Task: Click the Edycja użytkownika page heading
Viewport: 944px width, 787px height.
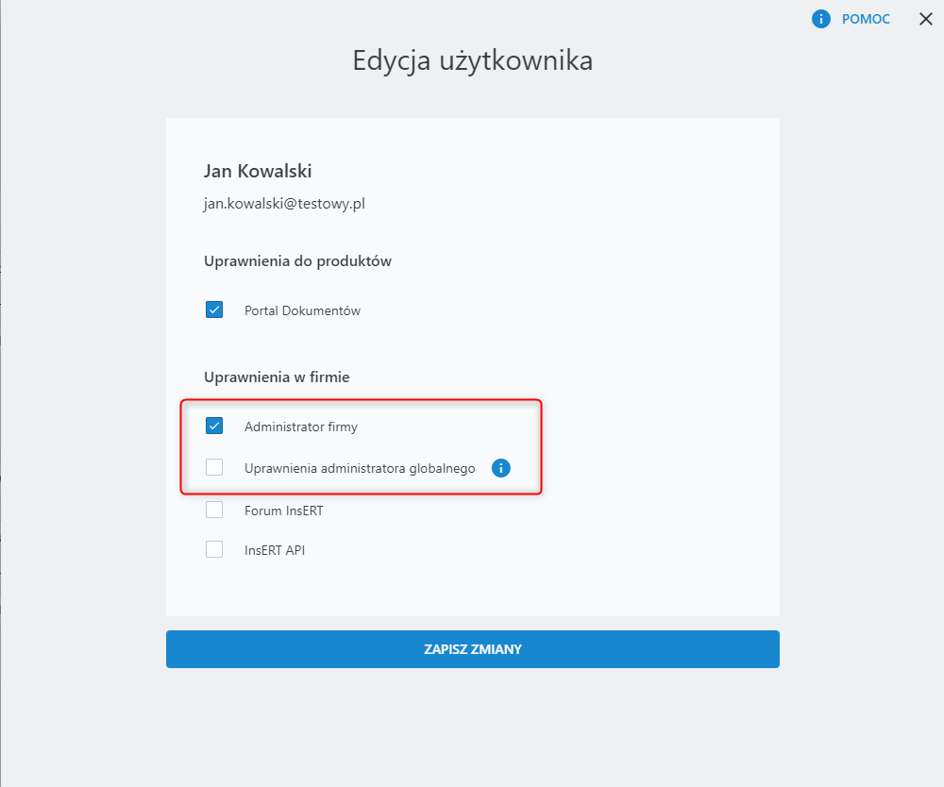Action: tap(472, 60)
